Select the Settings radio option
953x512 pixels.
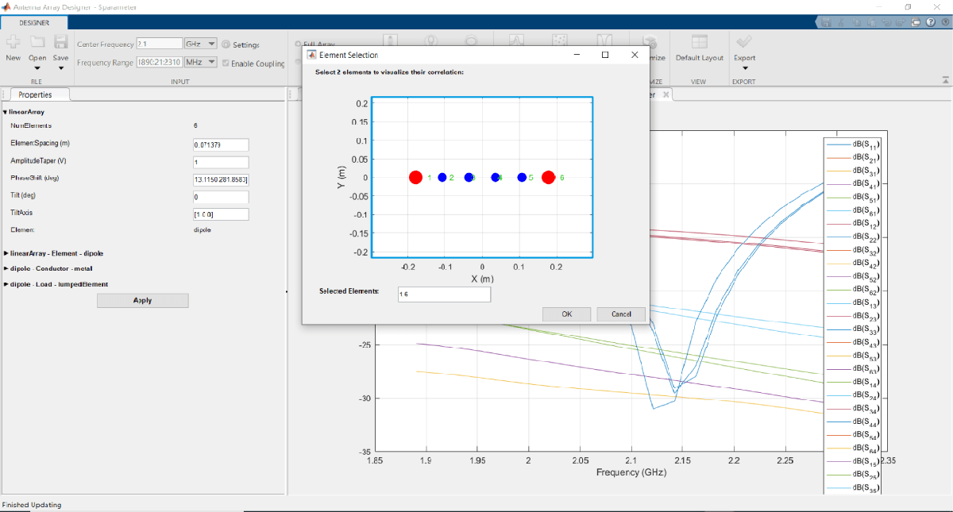(227, 44)
